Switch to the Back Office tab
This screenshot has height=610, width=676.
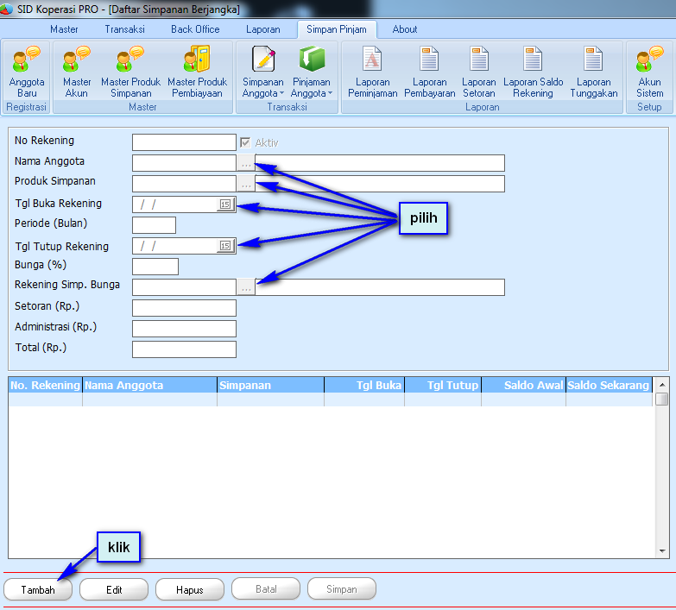coord(195,29)
